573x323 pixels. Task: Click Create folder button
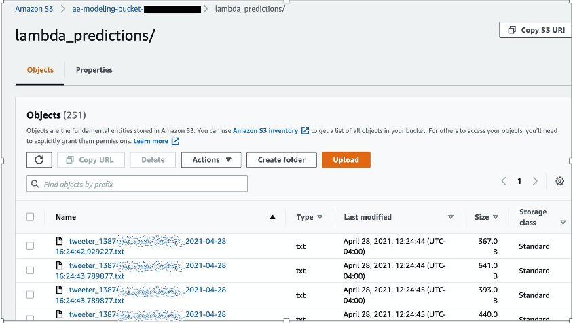pos(281,160)
